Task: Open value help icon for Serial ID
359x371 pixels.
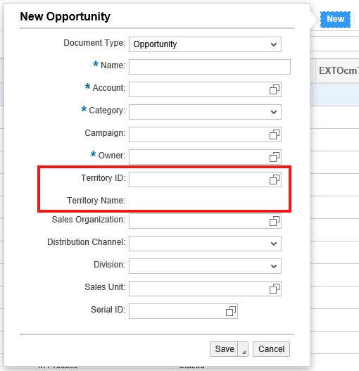Action: 231,311
